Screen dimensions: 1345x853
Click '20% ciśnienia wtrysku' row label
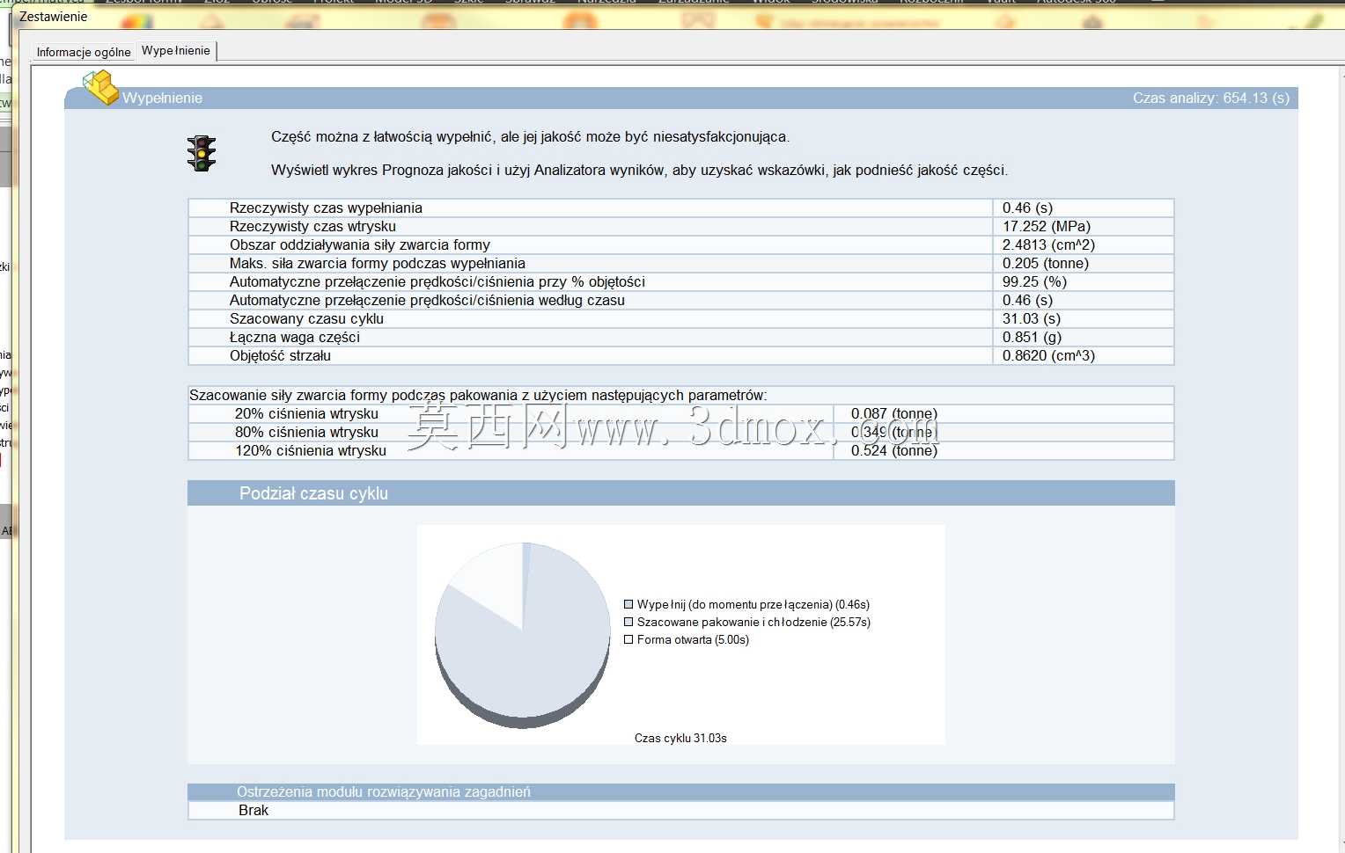pos(306,413)
